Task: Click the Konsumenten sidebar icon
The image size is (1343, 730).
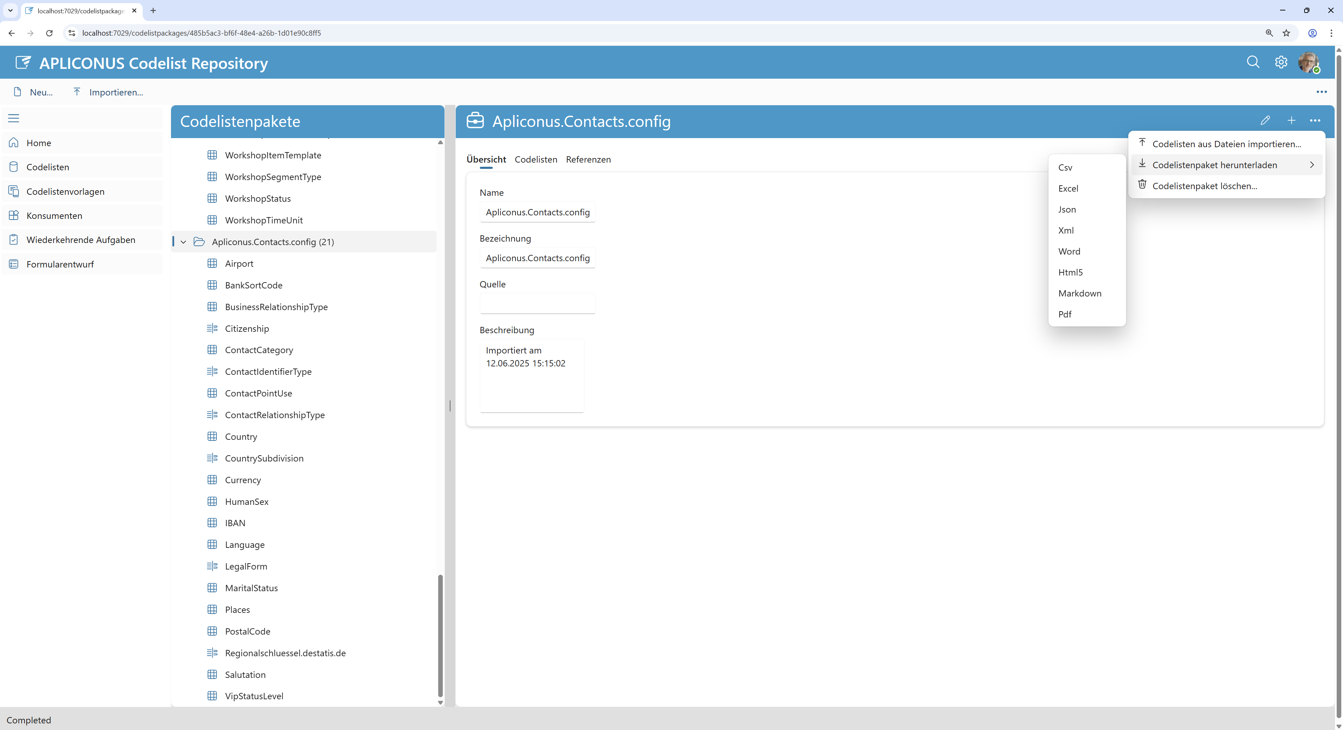Action: point(14,215)
